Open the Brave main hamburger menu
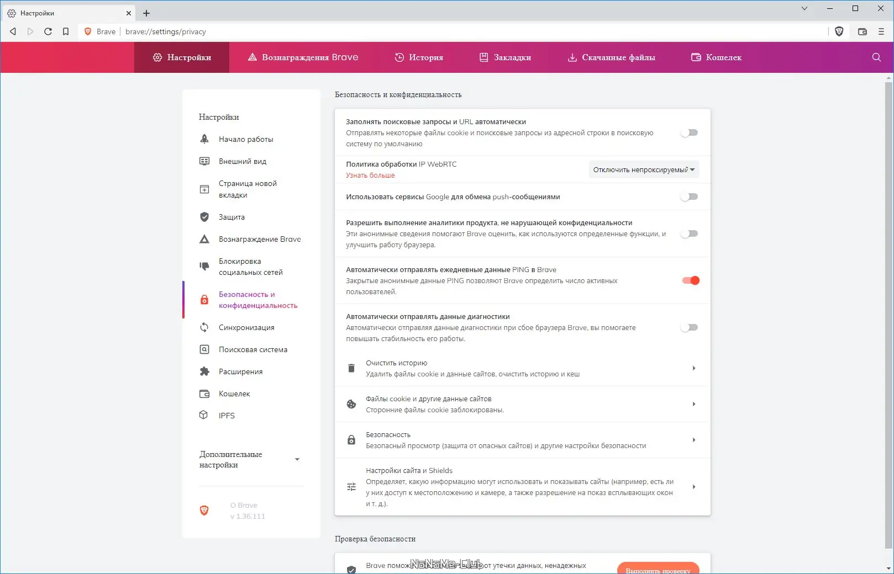Image resolution: width=894 pixels, height=574 pixels. coord(881,31)
